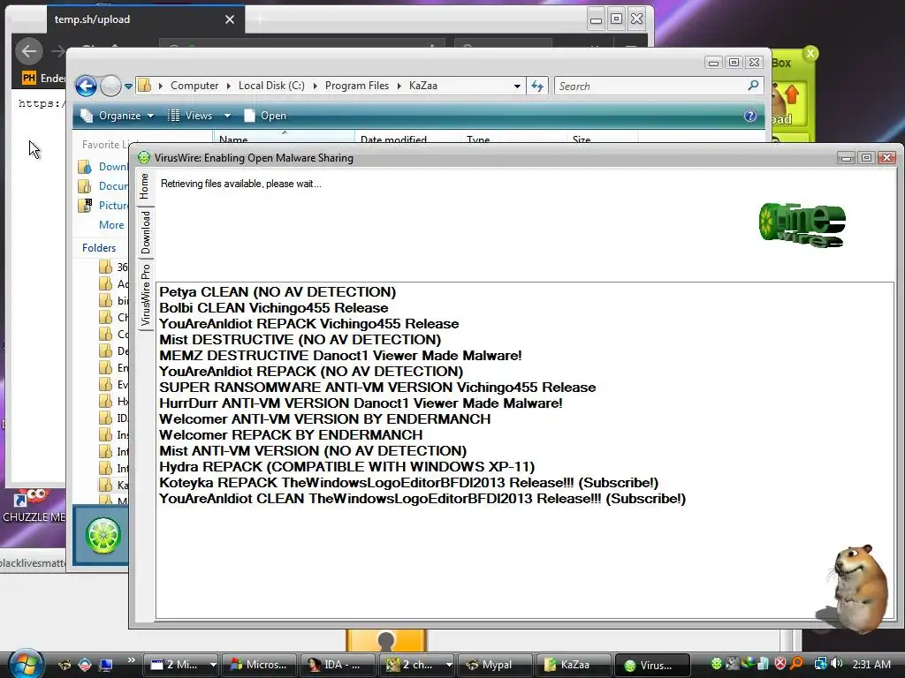
Task: Open Explorer help via question mark icon
Action: [x=749, y=116]
